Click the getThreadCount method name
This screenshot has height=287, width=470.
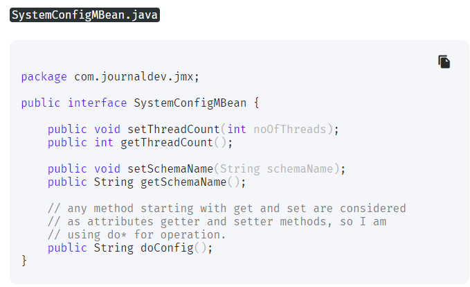click(x=167, y=143)
